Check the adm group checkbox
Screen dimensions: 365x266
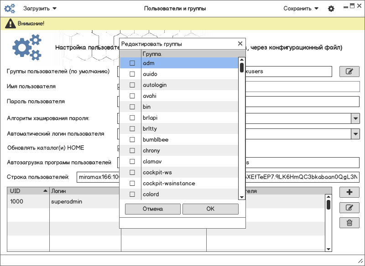pos(132,63)
